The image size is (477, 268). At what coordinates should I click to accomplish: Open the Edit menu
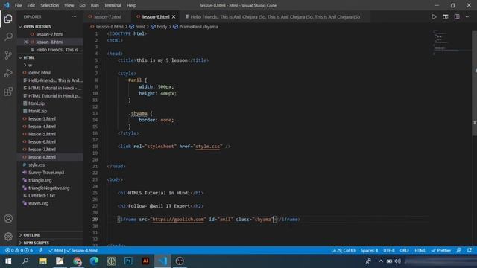tap(31, 5)
